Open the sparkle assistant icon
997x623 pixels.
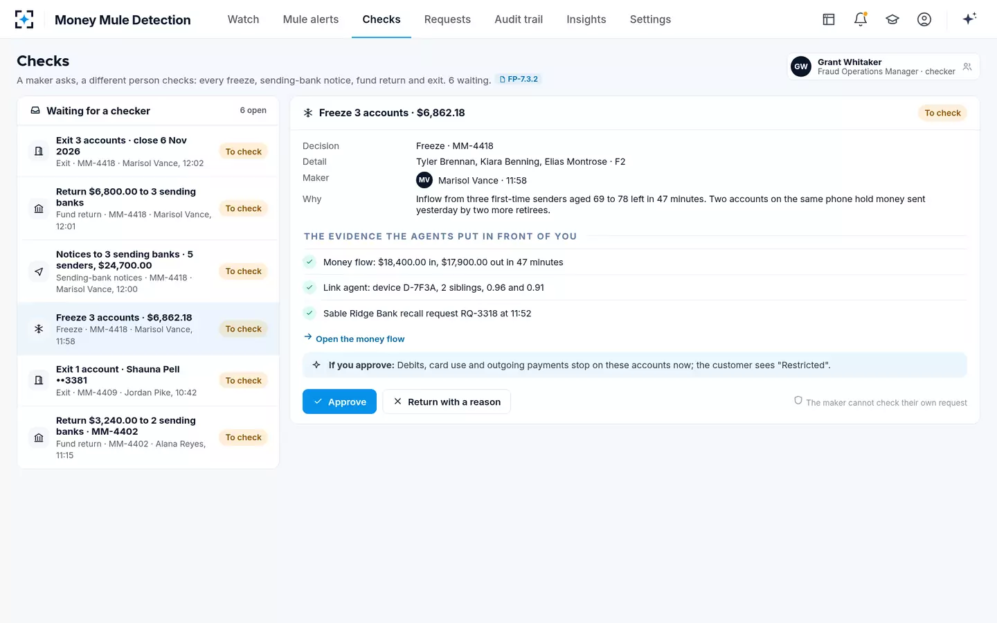pos(969,19)
